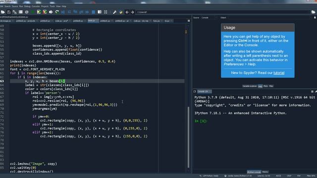Screen dimensions: 317x178
Task: Click the Save file icon
Action: 9,12
